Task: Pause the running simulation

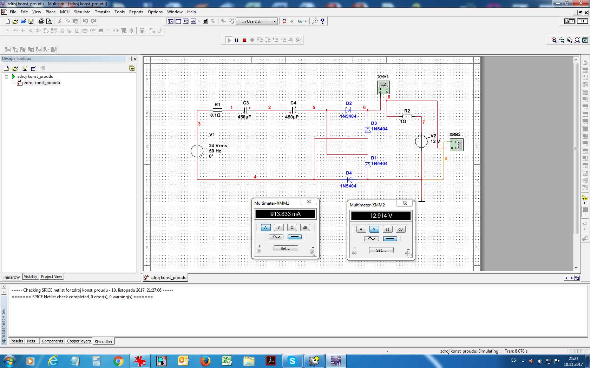Action: pyautogui.click(x=237, y=40)
